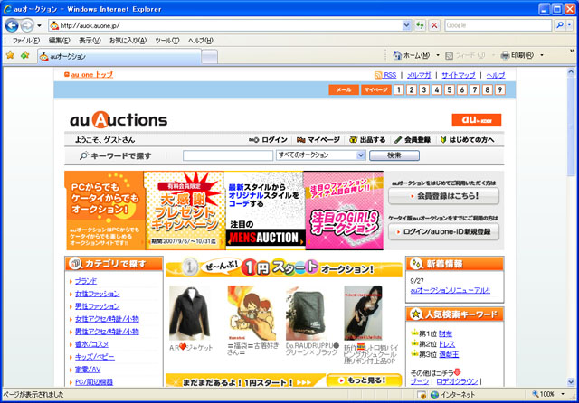Expand the address bar URL dropdown
This screenshot has width=579, height=403.
pyautogui.click(x=406, y=25)
